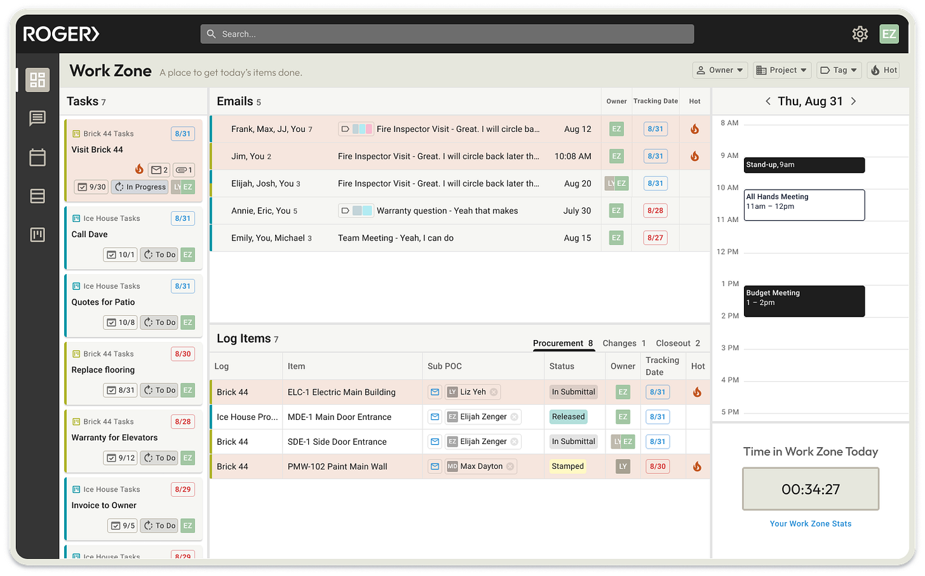Screen dimensions: 925x576
Task: Open the messages sidebar icon
Action: coord(37,118)
